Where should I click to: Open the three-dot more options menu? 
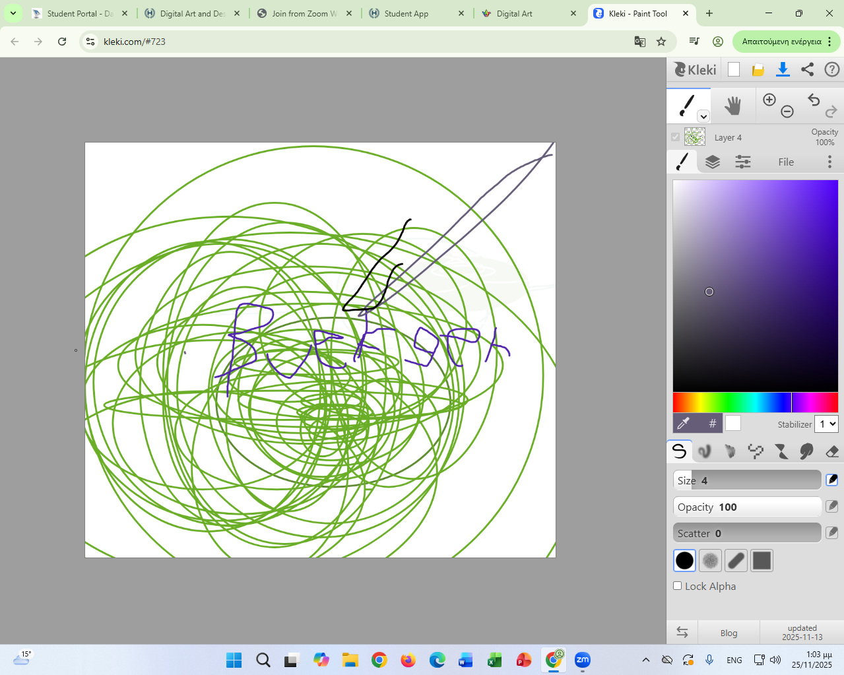tap(829, 162)
